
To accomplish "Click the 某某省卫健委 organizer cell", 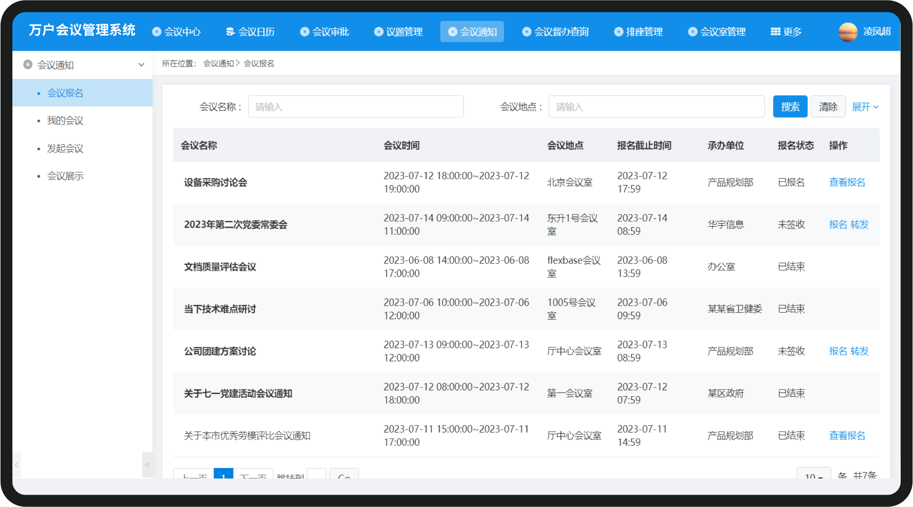I will [735, 309].
